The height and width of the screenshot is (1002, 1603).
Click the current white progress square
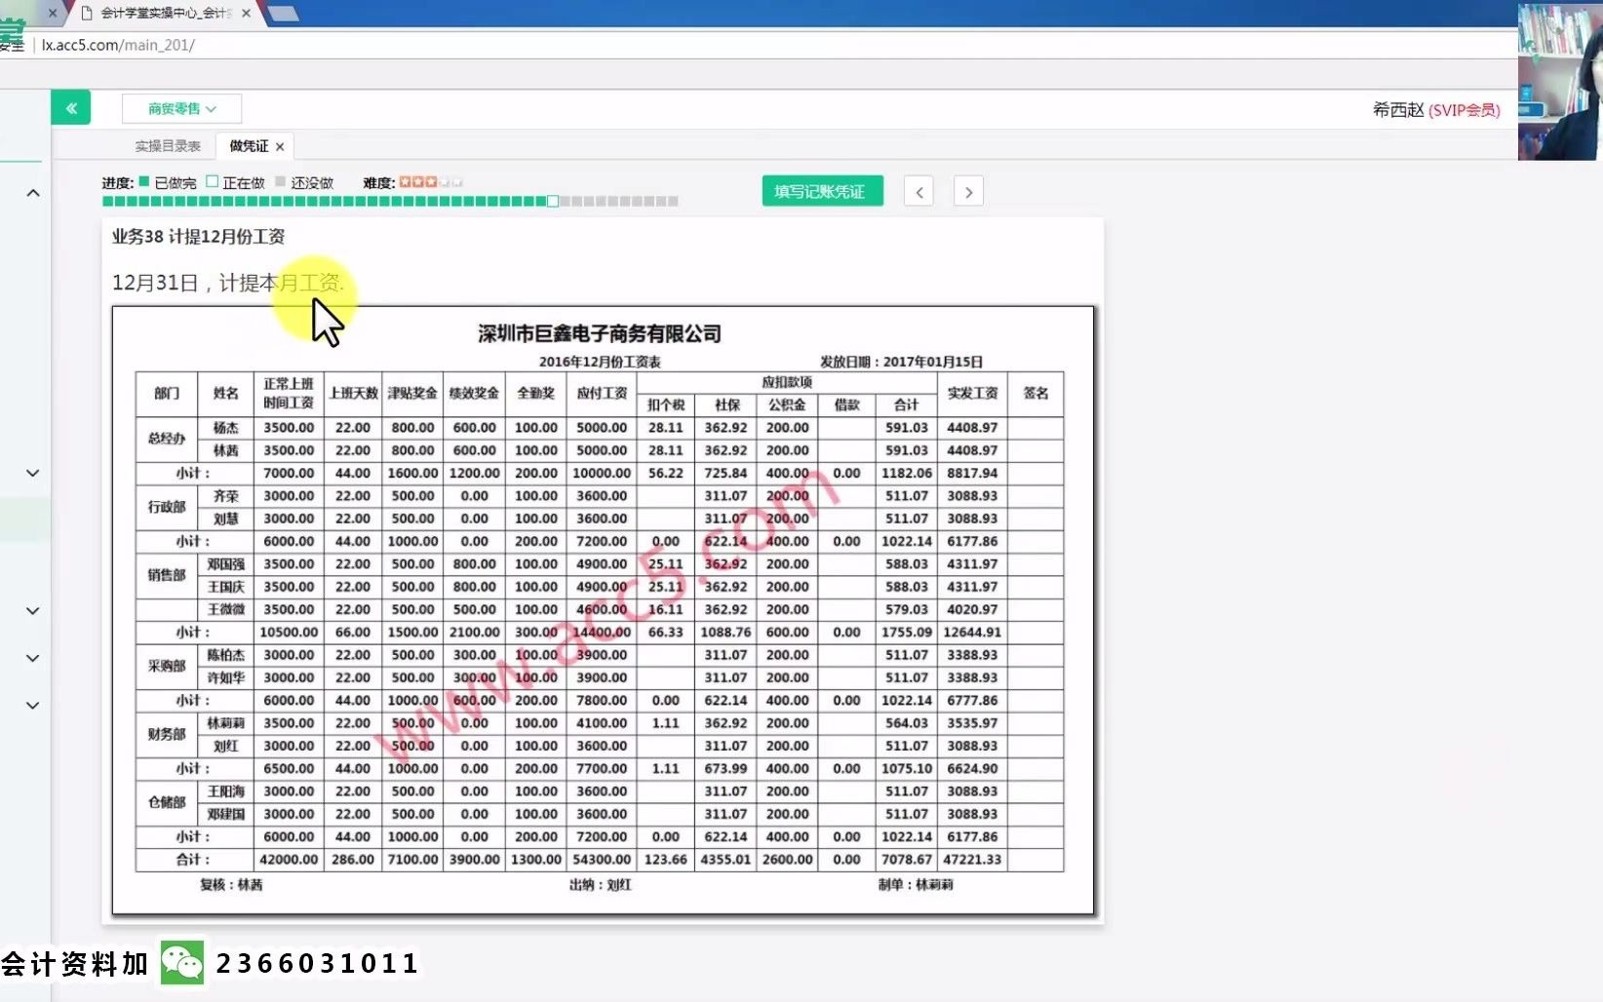pos(553,202)
